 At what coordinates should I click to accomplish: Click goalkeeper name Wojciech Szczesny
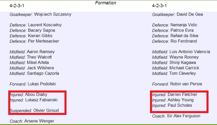tap(53, 14)
